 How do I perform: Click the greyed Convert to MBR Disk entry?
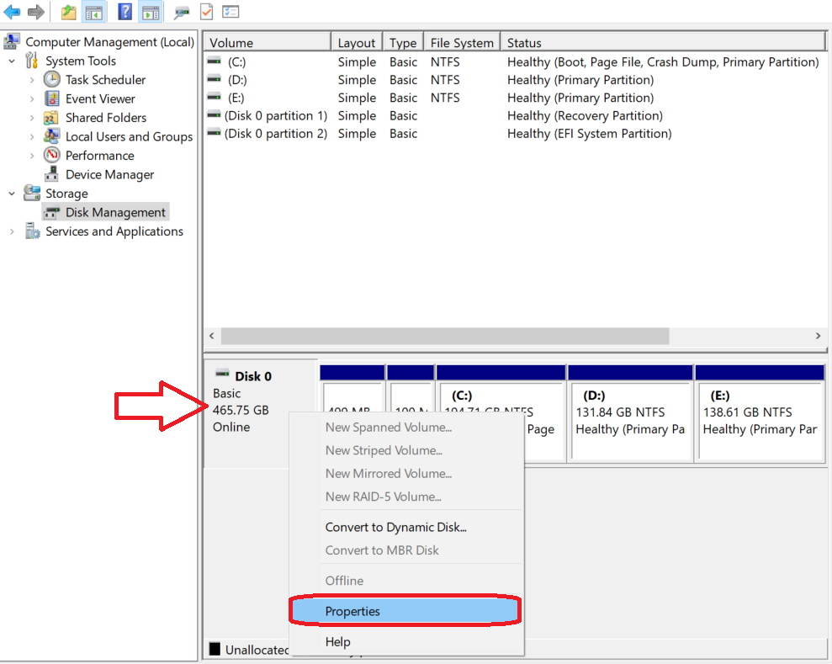[x=406, y=550]
